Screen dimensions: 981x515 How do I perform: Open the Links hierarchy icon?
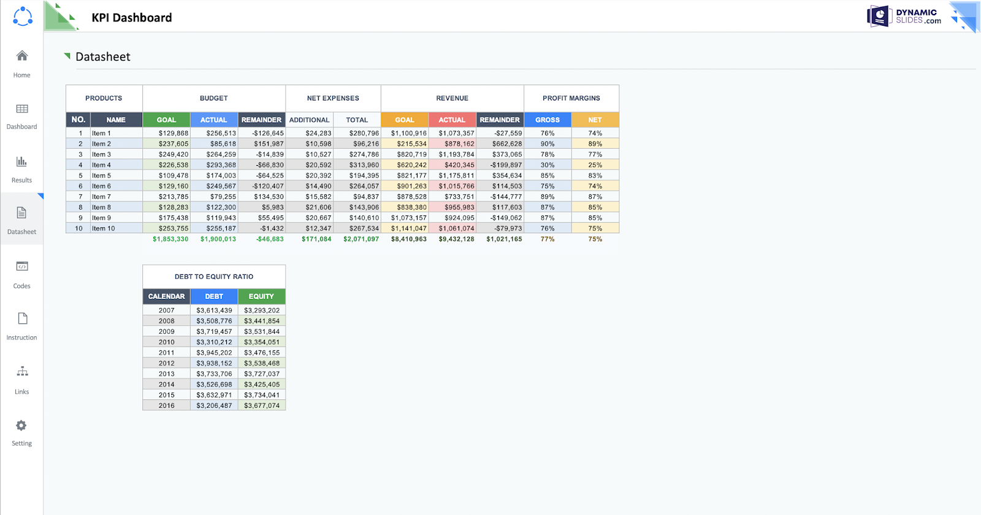[x=22, y=371]
